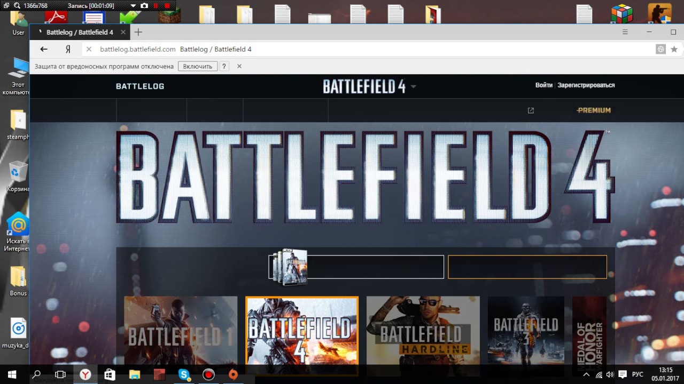
Task: Open help for the protection notification
Action: tap(224, 66)
